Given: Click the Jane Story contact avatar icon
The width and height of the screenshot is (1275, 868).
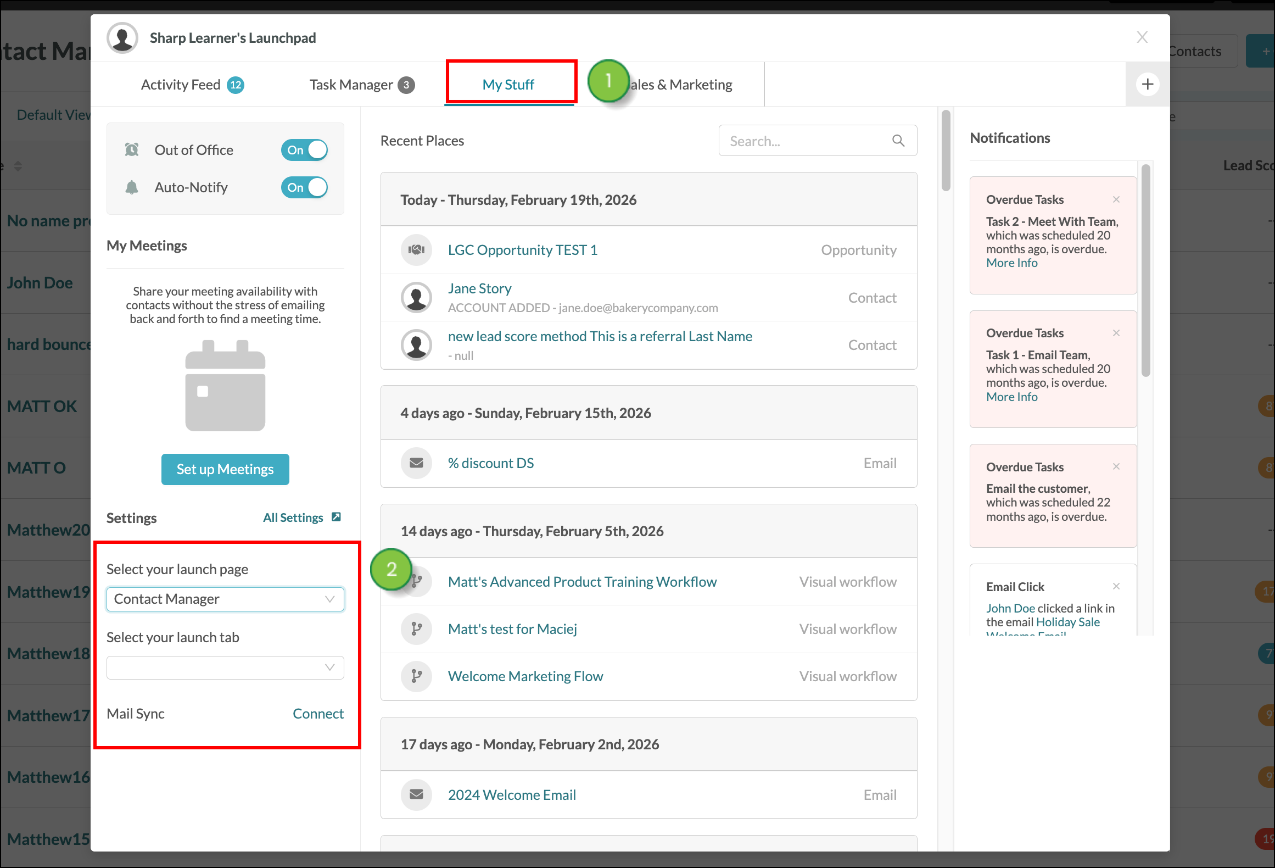Looking at the screenshot, I should click(x=416, y=298).
